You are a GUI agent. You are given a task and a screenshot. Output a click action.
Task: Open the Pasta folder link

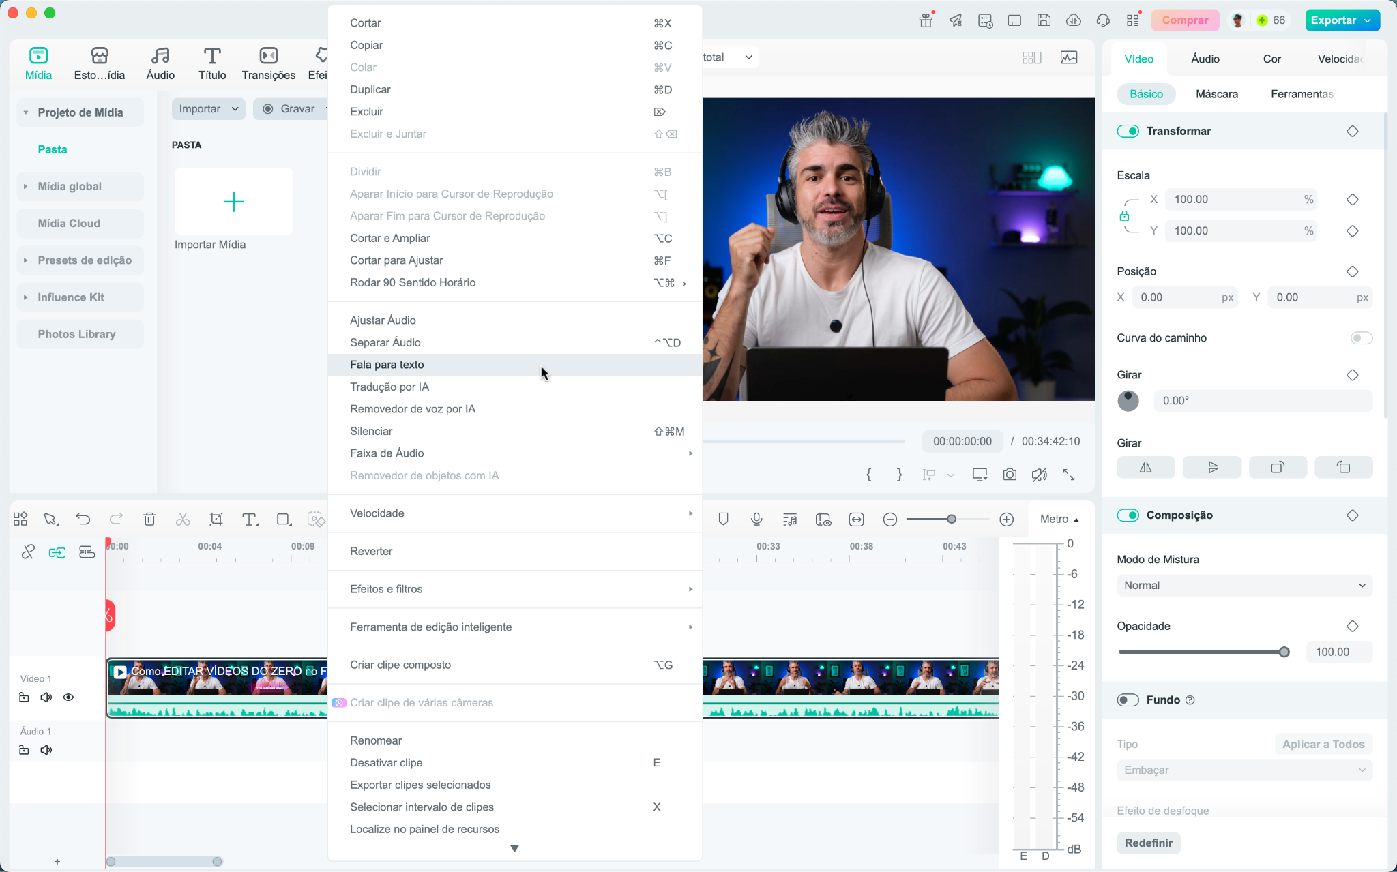tap(53, 149)
